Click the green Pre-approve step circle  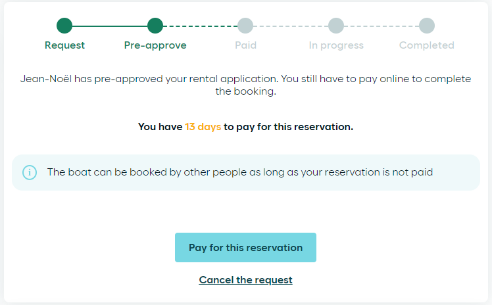pos(155,26)
